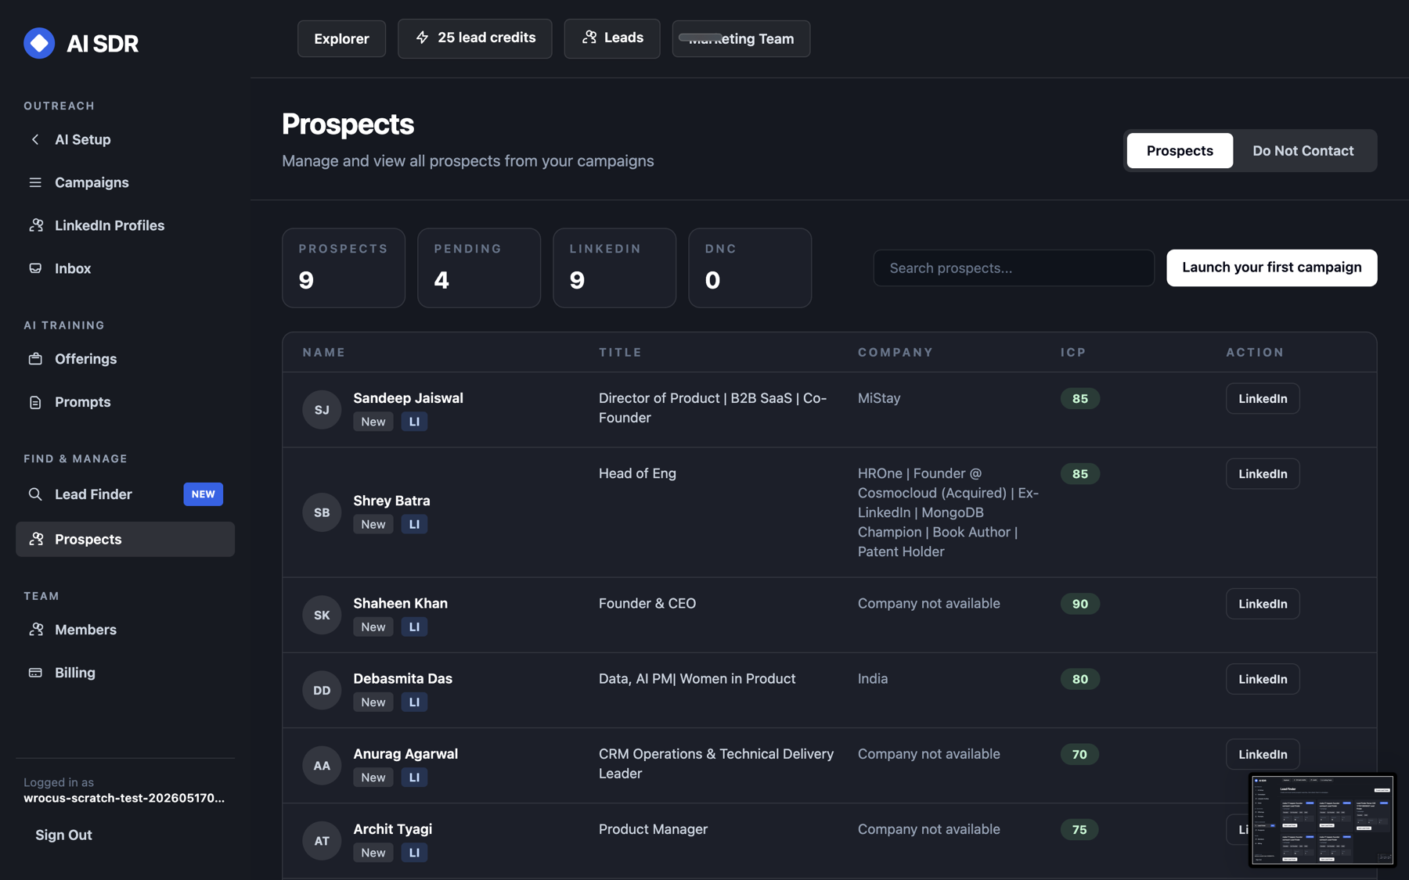Click LinkedIn action for Debasmita Das

[1263, 679]
